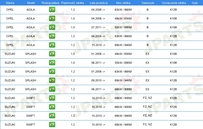Click "06.2011 ->" in the Splash 66kW row
203x129 pixels.
(x=98, y=89)
